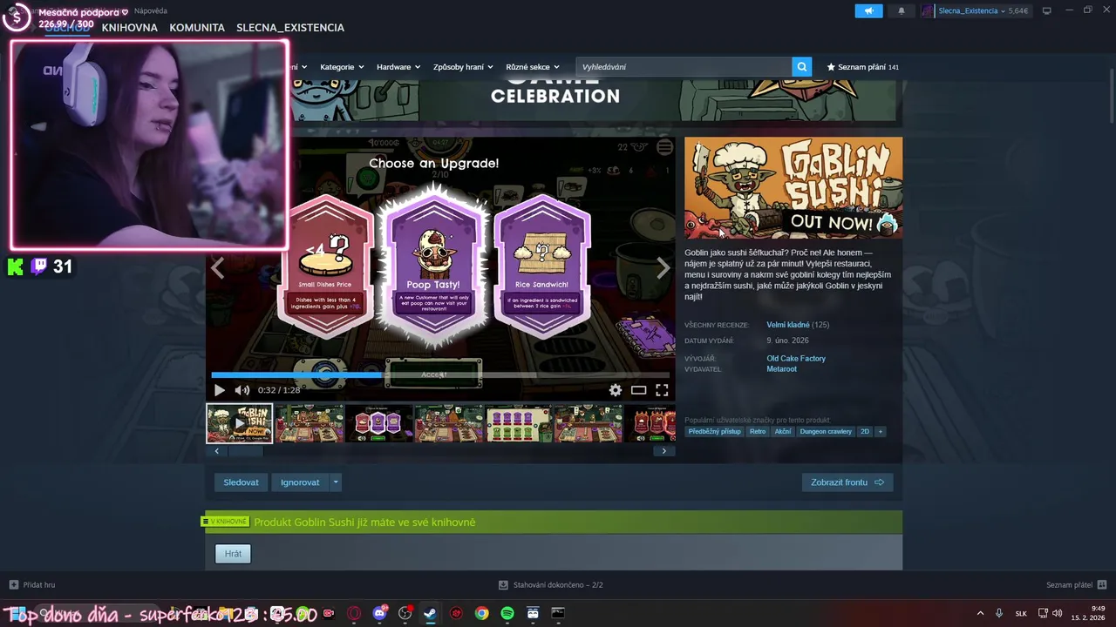The width and height of the screenshot is (1116, 627).
Task: Click the Dungeon crawlery tag
Action: [x=826, y=431]
